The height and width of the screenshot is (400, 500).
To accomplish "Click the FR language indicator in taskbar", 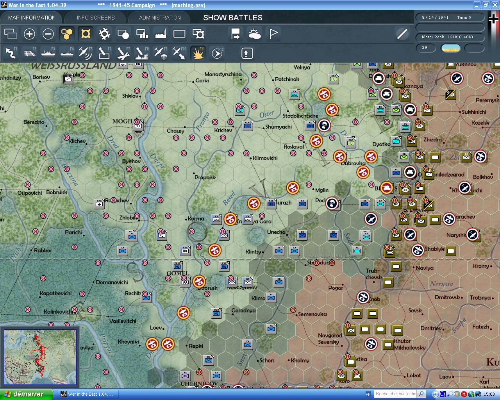I will tap(368, 394).
